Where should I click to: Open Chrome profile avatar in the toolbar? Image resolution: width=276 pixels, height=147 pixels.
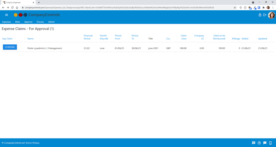268,8
